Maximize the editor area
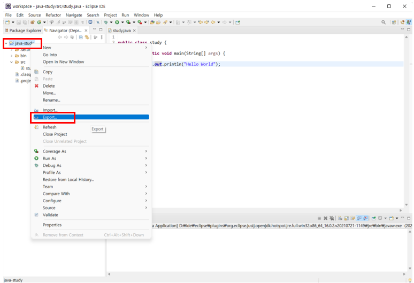 click(x=409, y=29)
